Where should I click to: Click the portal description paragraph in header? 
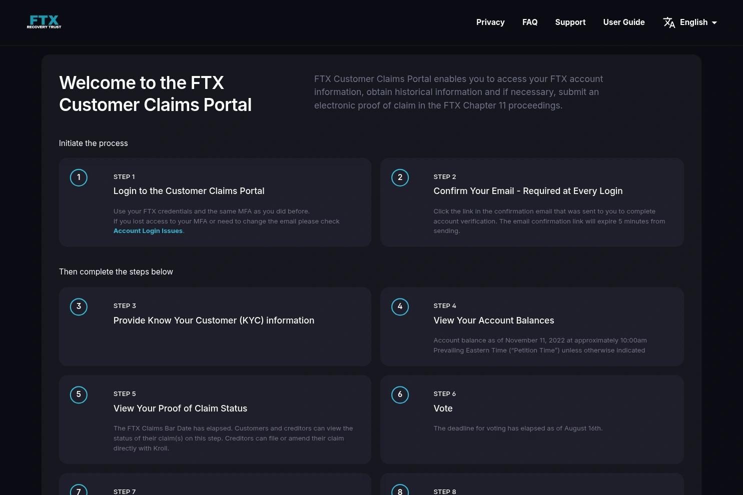458,92
